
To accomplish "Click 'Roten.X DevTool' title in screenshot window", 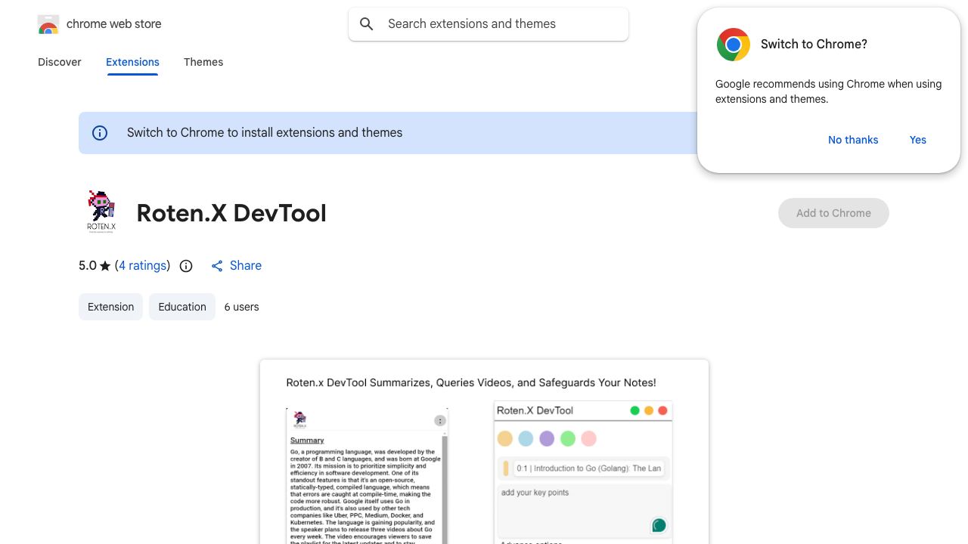I will (x=535, y=411).
